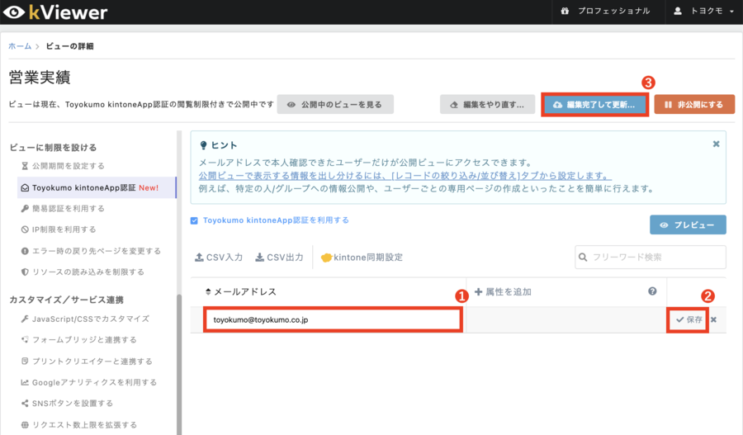Viewport: 743px width, 435px height.
Task: Open SNSボタンを設置する item
Action: point(67,404)
